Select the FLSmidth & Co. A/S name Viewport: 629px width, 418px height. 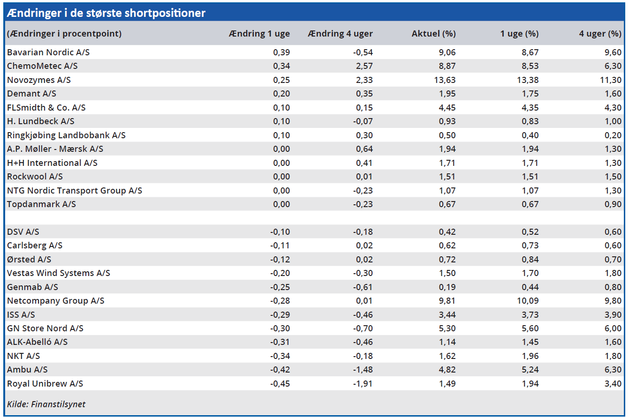click(x=46, y=108)
